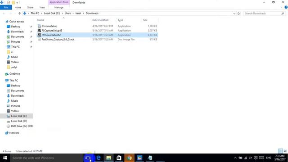Switch to details view layout icon
Viewport: 288px width, 162px height.
click(x=280, y=151)
